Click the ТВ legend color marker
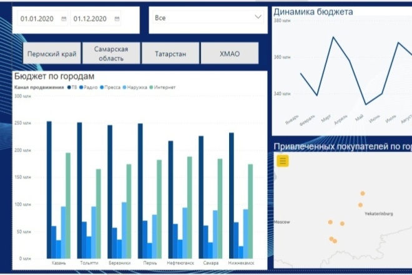The width and height of the screenshot is (412, 275). 69,87
